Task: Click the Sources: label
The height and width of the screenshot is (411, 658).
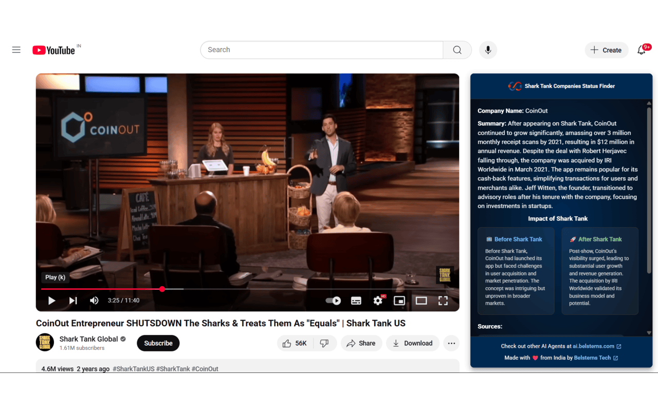Action: tap(490, 327)
